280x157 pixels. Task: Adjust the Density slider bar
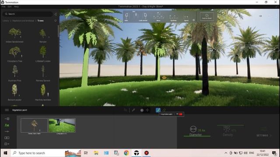click(231, 125)
